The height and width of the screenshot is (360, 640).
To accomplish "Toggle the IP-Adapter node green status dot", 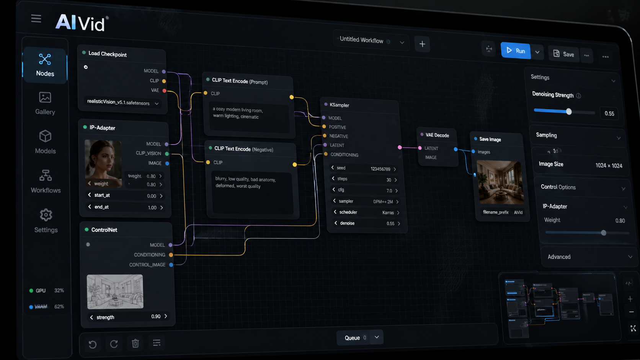I will [85, 127].
